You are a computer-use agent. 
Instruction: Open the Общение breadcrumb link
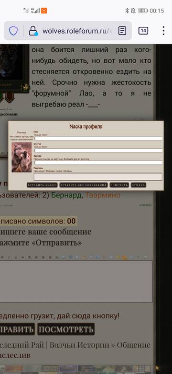tap(133, 345)
